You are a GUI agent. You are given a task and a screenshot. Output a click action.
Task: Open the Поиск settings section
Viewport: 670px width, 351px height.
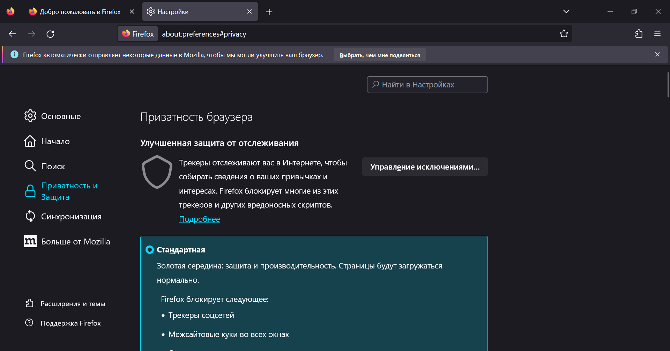pyautogui.click(x=53, y=166)
